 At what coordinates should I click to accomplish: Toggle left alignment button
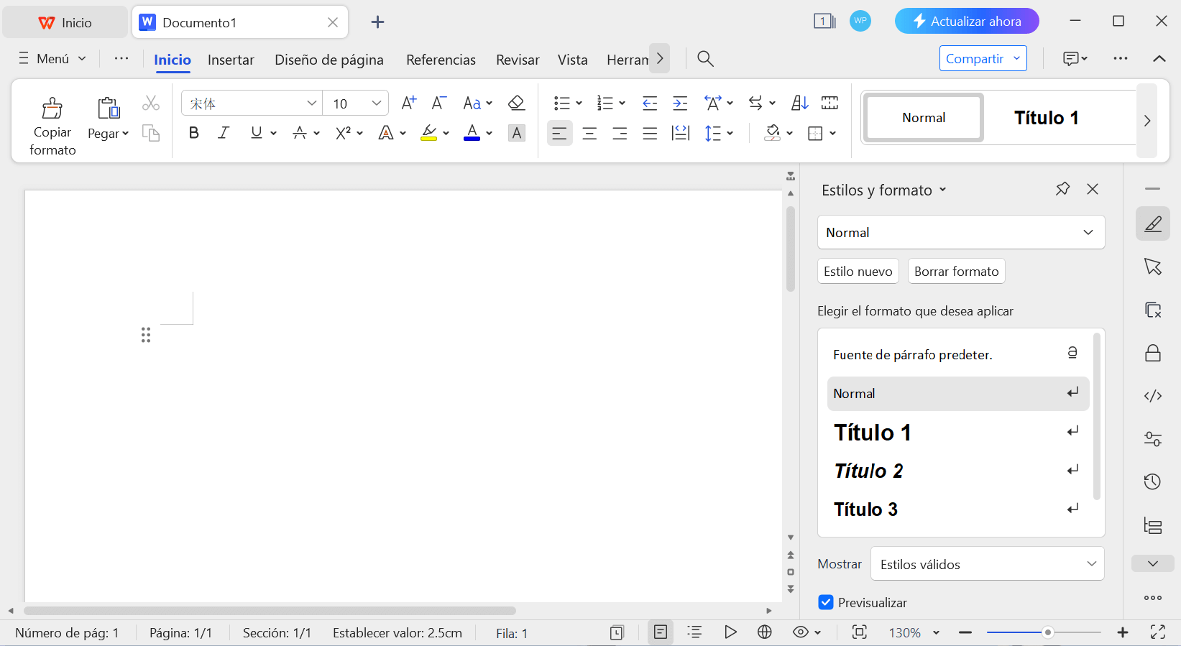[x=559, y=133]
